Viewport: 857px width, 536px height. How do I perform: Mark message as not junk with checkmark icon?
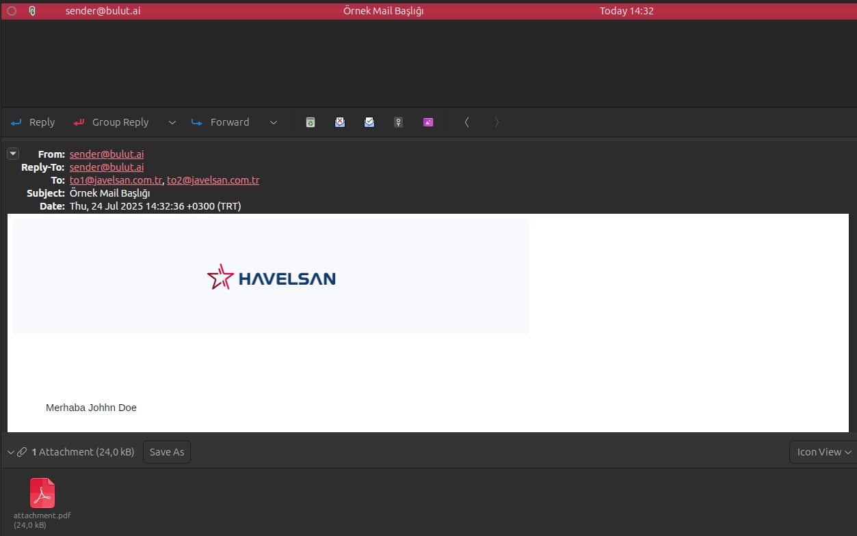tap(369, 122)
